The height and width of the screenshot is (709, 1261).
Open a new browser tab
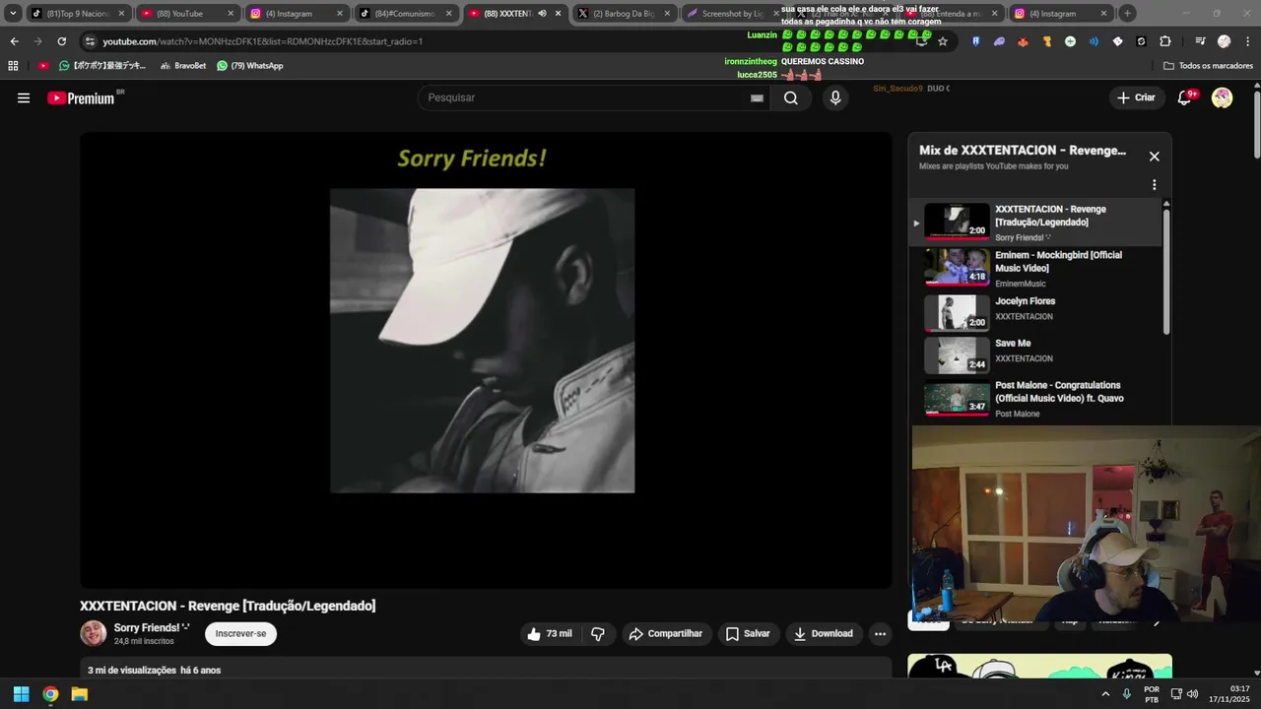[x=1127, y=14]
